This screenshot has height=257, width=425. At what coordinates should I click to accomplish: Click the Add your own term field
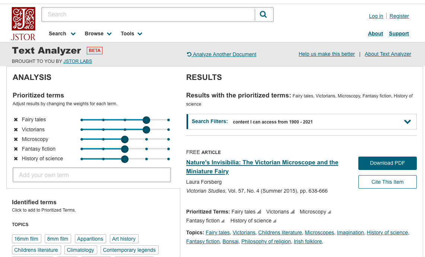point(92,175)
